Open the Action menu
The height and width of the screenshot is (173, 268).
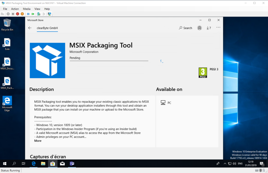point(15,9)
